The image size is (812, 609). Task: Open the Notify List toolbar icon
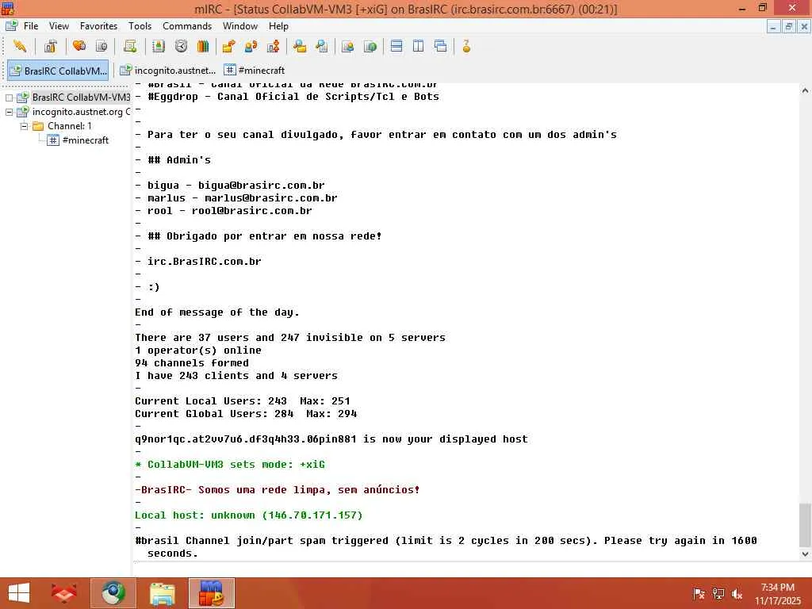(x=348, y=47)
